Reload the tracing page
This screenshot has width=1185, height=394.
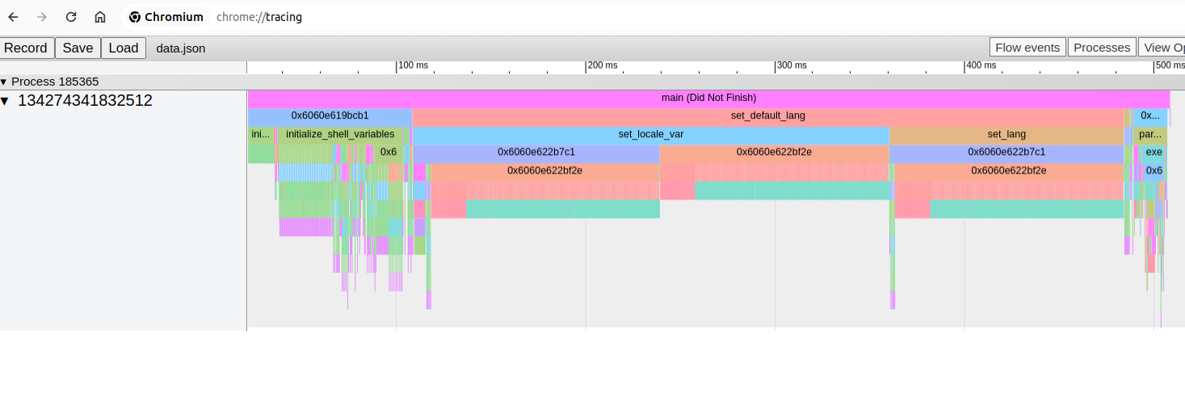point(71,17)
